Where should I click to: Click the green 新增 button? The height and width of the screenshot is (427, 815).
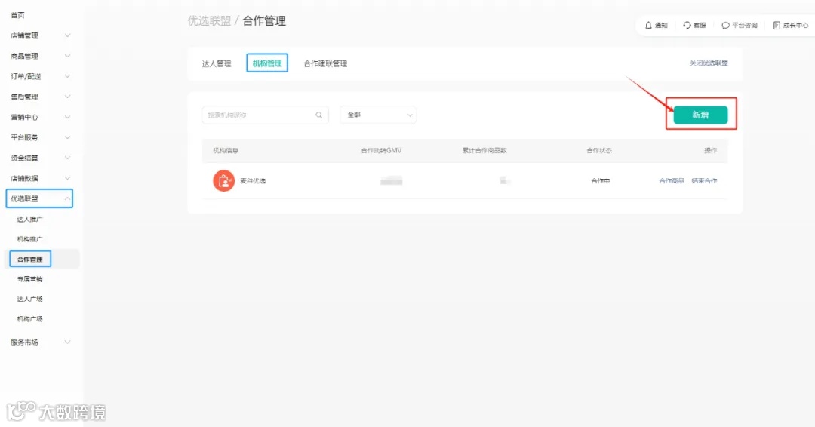click(700, 115)
